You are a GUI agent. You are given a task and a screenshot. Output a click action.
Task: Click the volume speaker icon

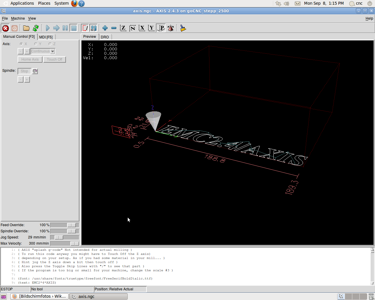click(287, 4)
